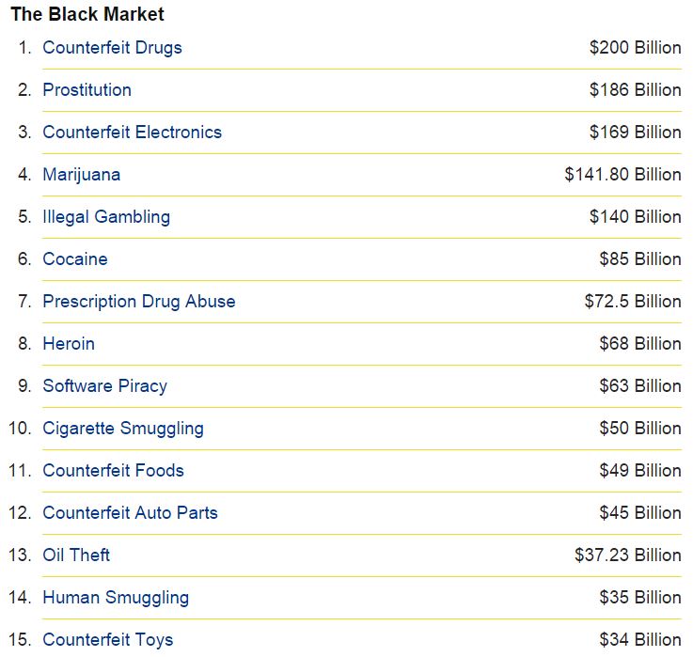Click the $72.5 Billion value
The image size is (693, 657).
pyautogui.click(x=633, y=302)
